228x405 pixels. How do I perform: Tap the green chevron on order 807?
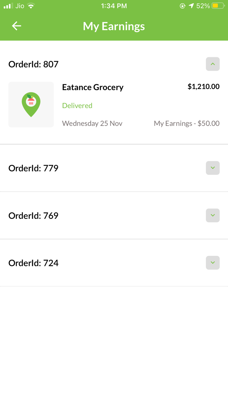click(213, 64)
